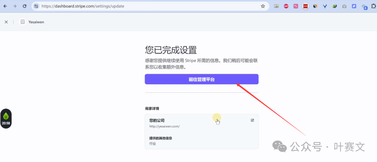Open the Chrome extensions puzzle menu
The image size is (377, 162).
[373, 6]
